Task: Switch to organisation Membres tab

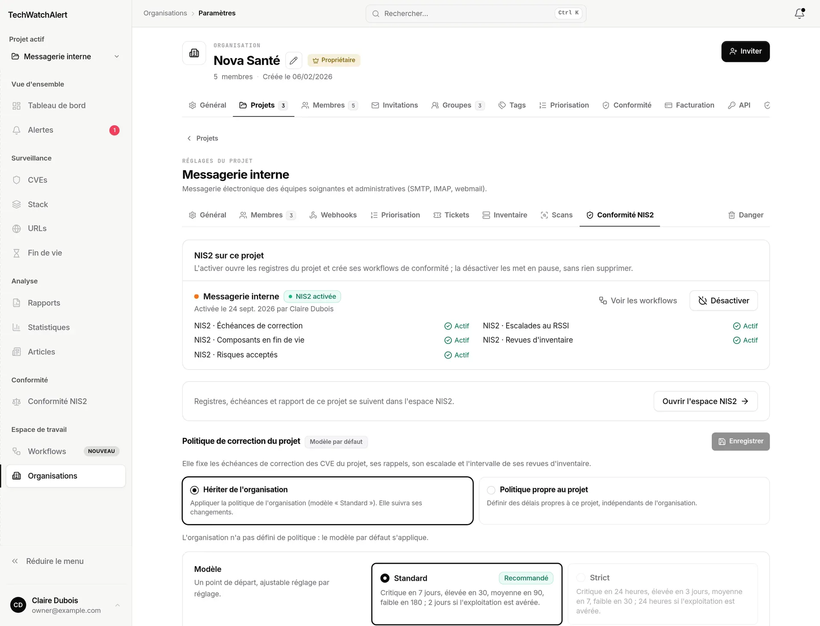Action: tap(329, 105)
